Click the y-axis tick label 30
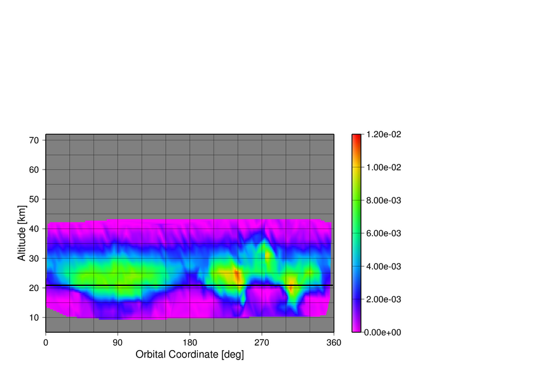The image size is (535, 378). pyautogui.click(x=34, y=259)
